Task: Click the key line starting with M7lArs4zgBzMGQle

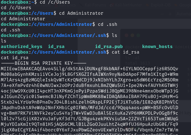Action: [x=90, y=80]
